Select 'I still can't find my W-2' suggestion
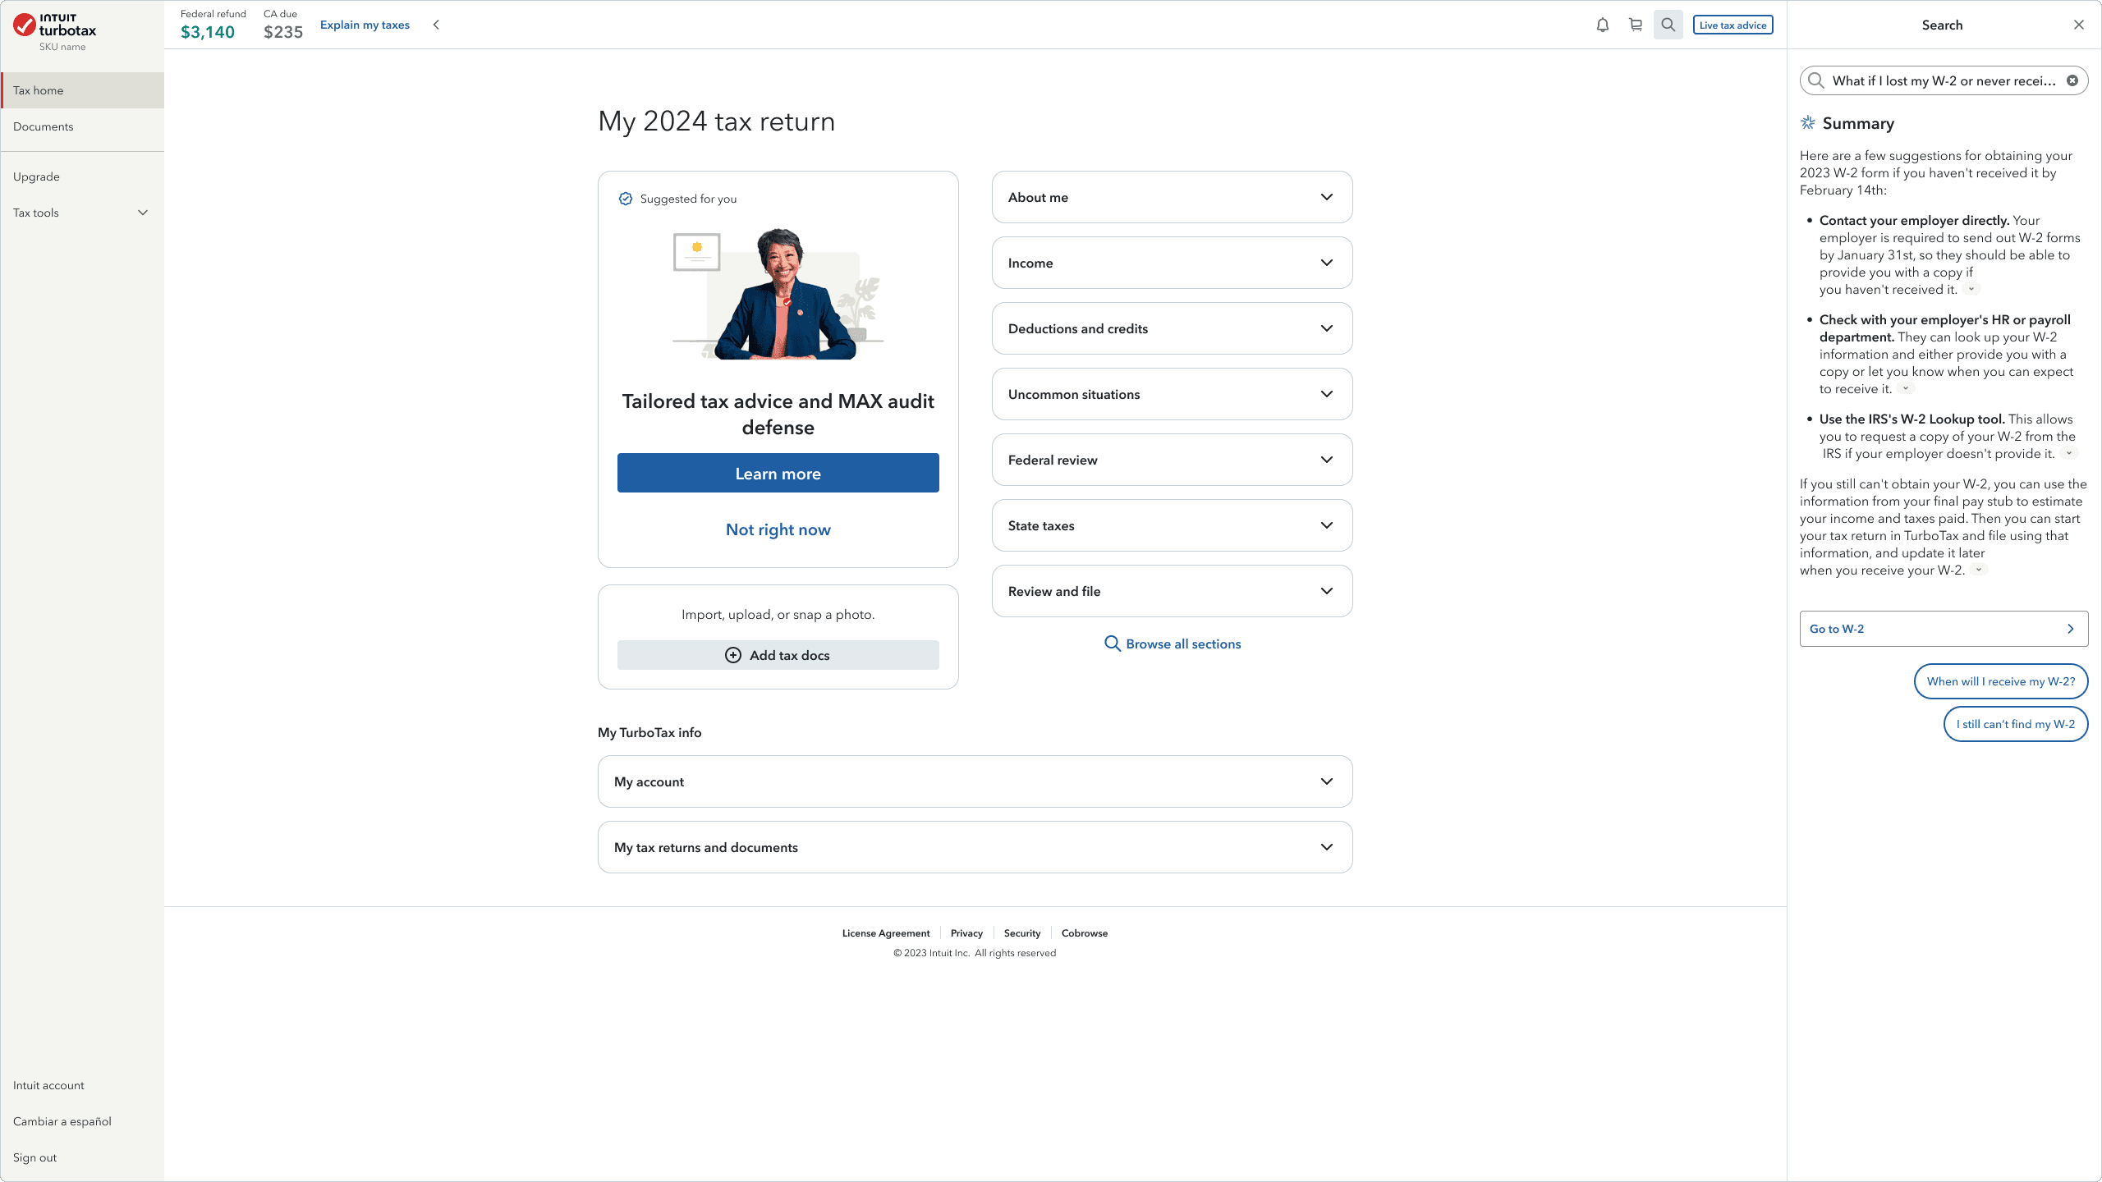The width and height of the screenshot is (2102, 1182). pos(2015,724)
